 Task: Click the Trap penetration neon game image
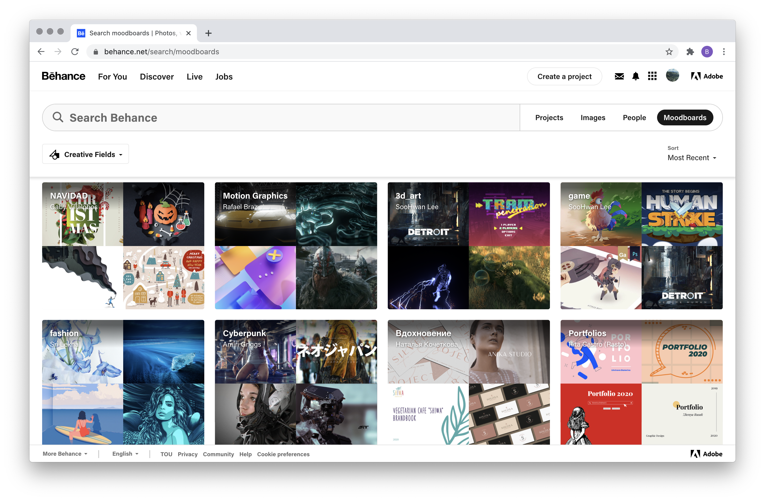[x=509, y=214]
